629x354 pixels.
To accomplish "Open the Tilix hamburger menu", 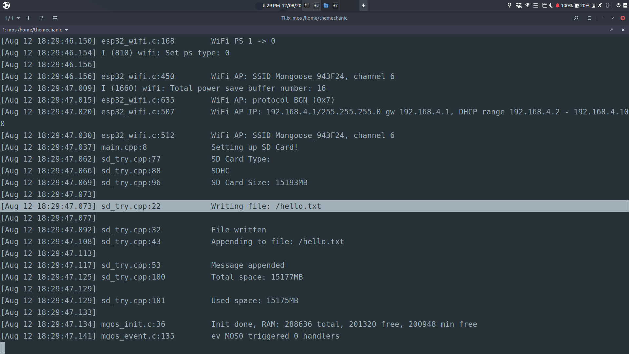I will click(589, 18).
